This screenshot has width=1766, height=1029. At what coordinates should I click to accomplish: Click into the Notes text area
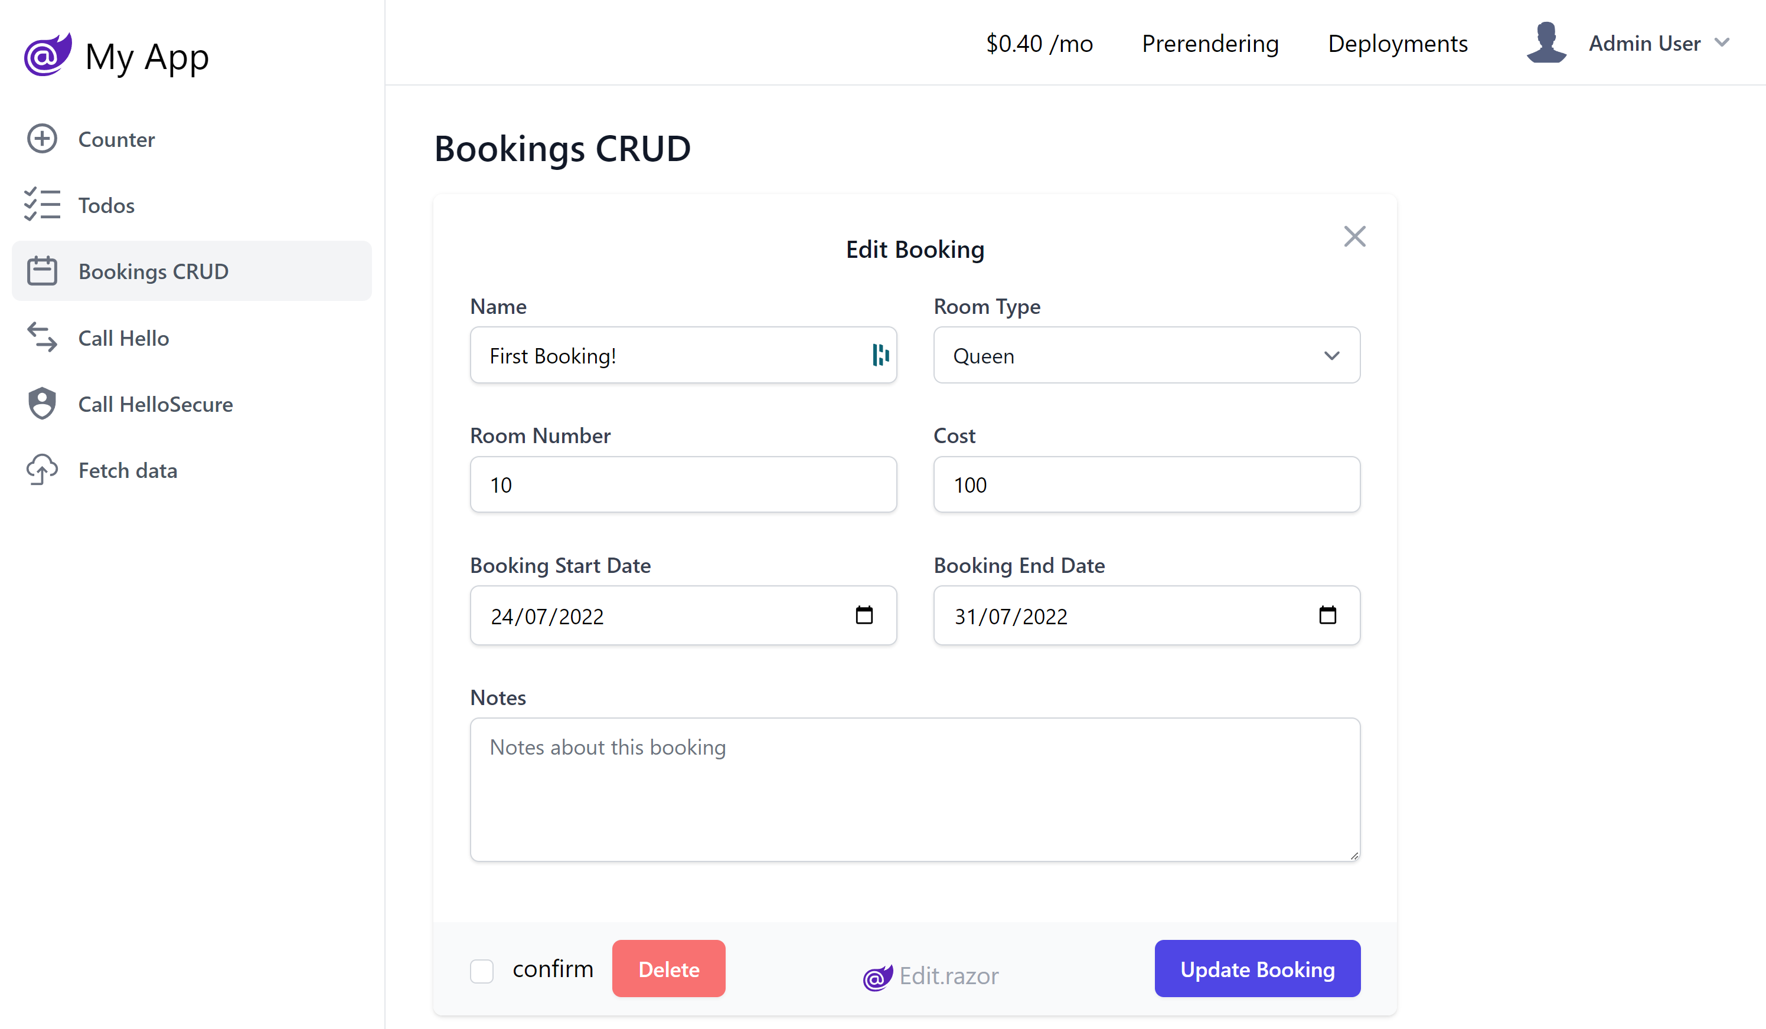tap(915, 789)
